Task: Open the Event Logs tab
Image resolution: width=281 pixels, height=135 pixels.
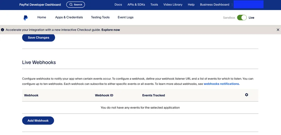Action: [x=125, y=17]
